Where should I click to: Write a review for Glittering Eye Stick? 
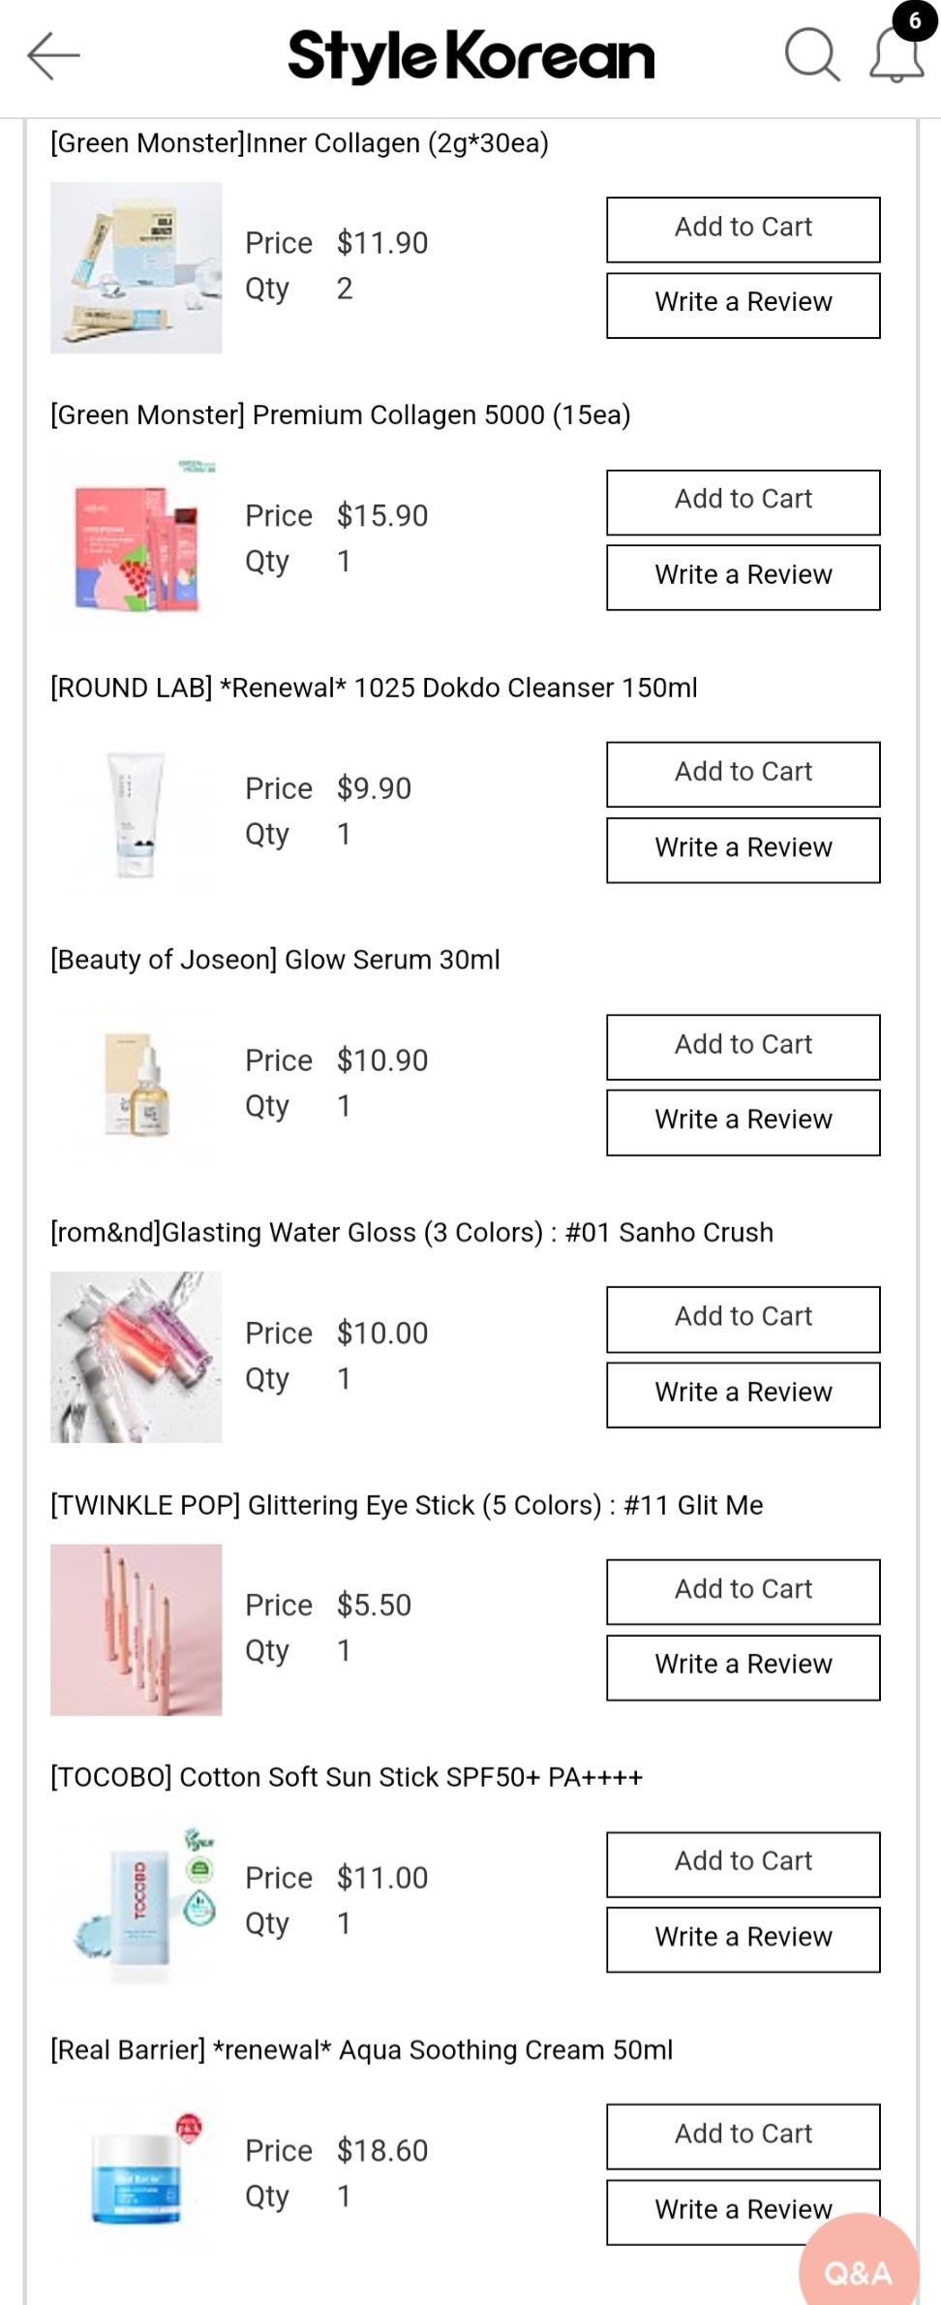pyautogui.click(x=743, y=1667)
